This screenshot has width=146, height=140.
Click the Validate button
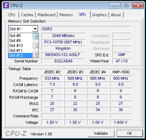pyautogui.click(x=101, y=133)
